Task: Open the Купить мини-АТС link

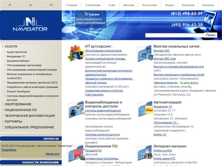Action: point(164,158)
